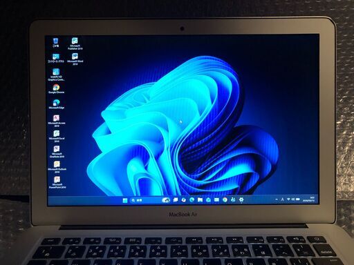Select the Control Panel desktop shortcut

tap(56, 58)
